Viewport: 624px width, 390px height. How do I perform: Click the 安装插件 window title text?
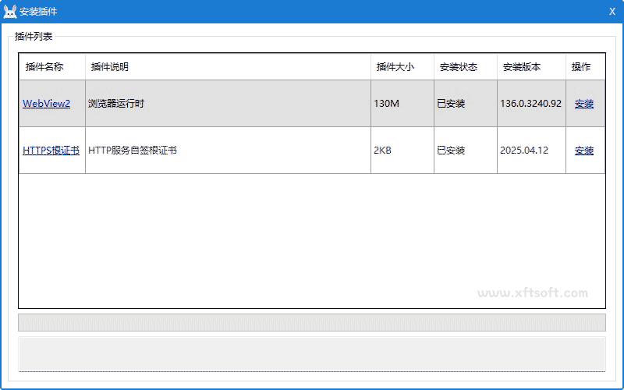coord(38,12)
